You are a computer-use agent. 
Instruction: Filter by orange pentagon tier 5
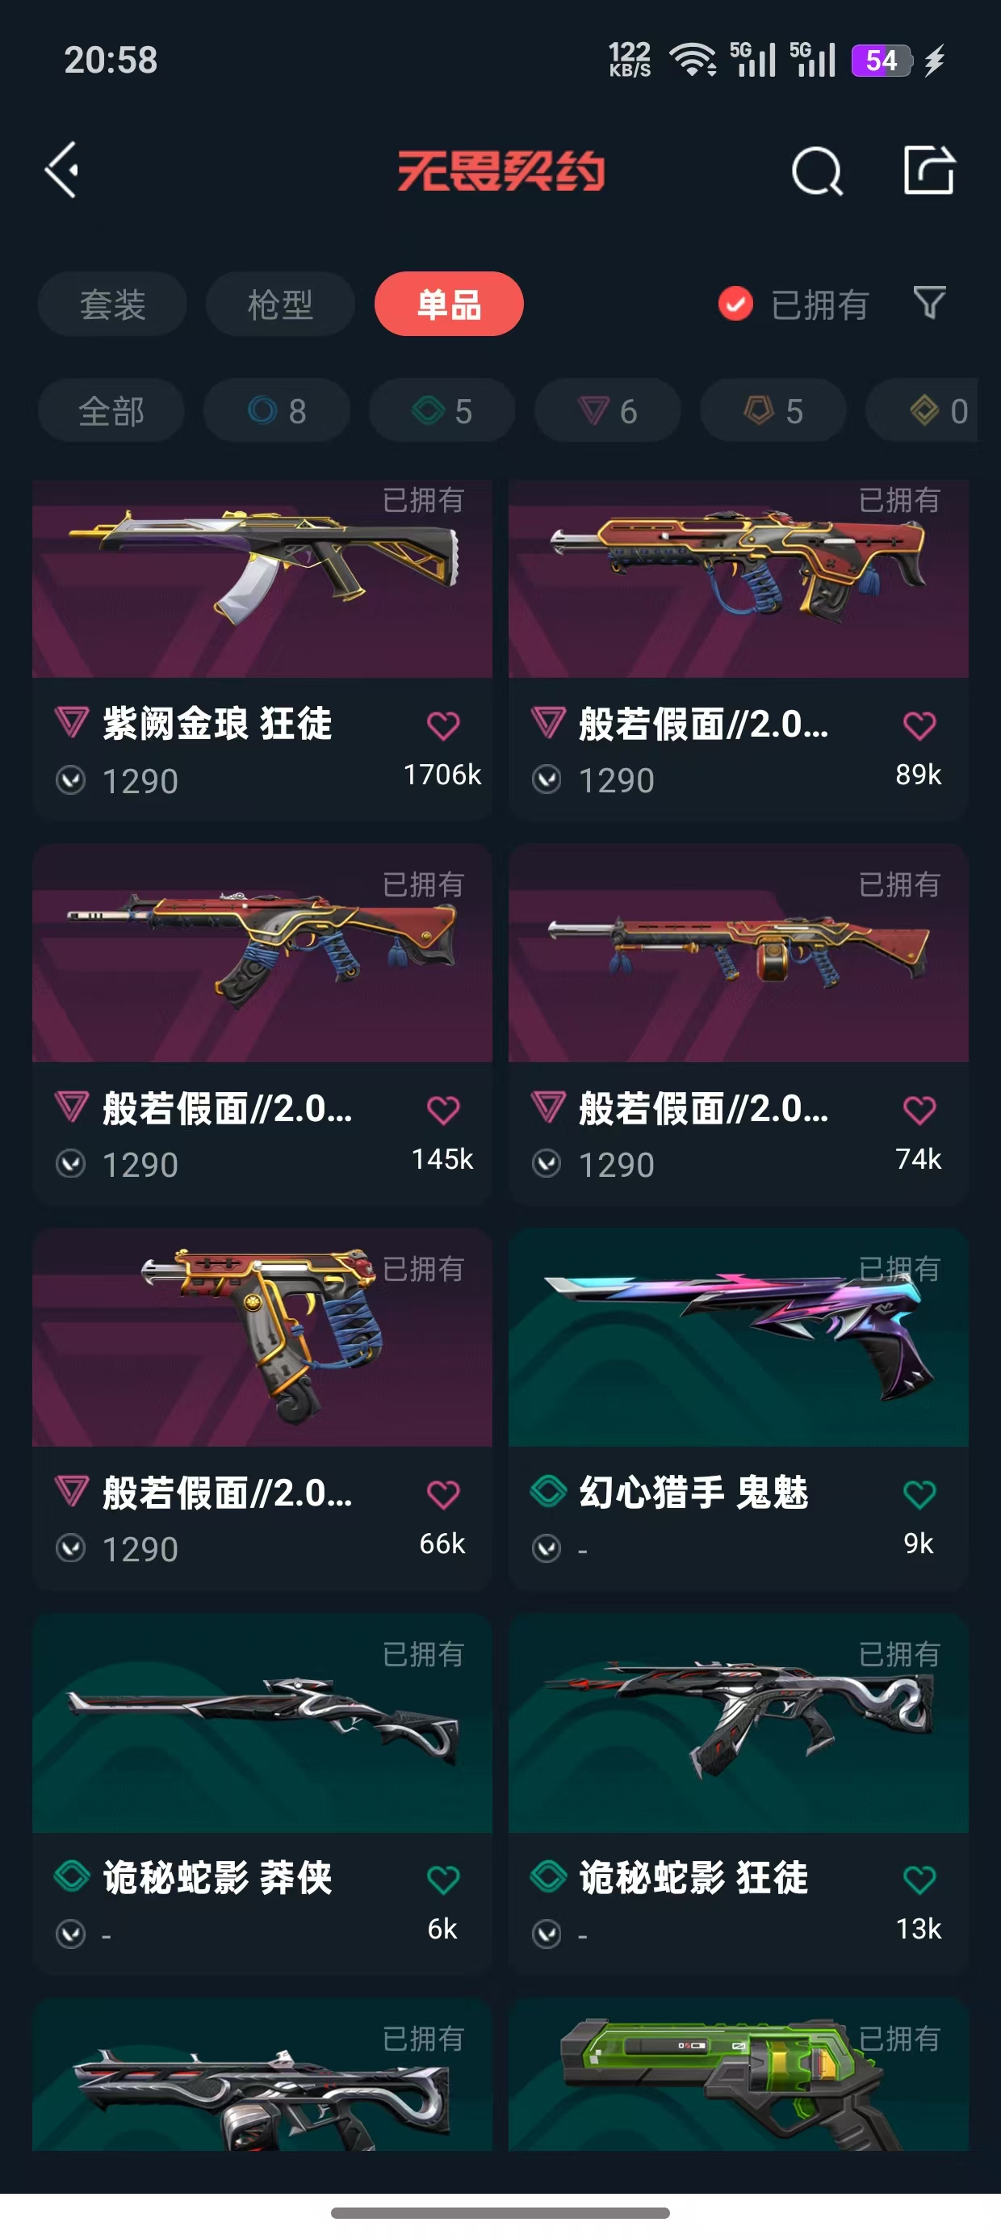[x=773, y=410]
